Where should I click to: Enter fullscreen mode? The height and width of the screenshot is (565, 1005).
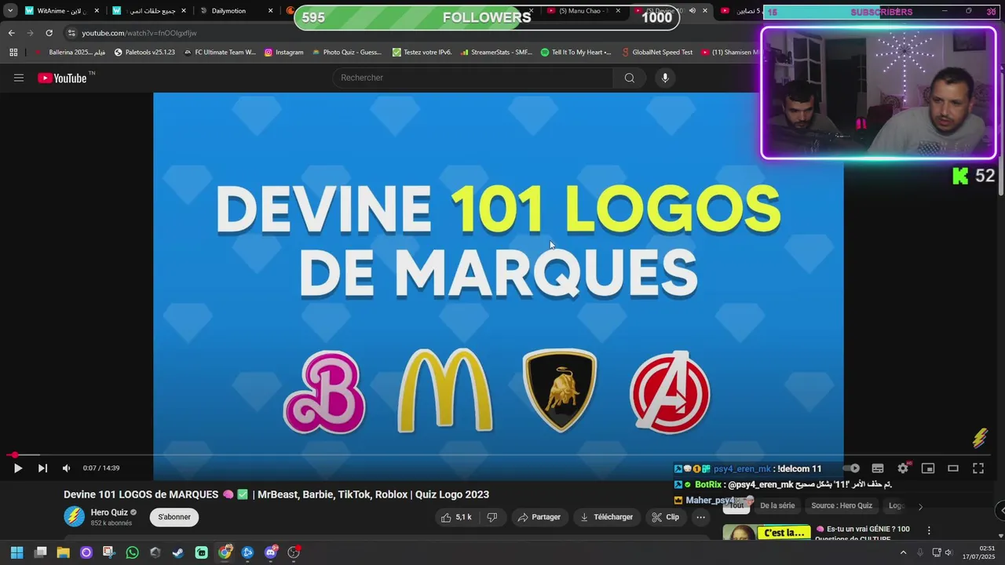coord(978,468)
